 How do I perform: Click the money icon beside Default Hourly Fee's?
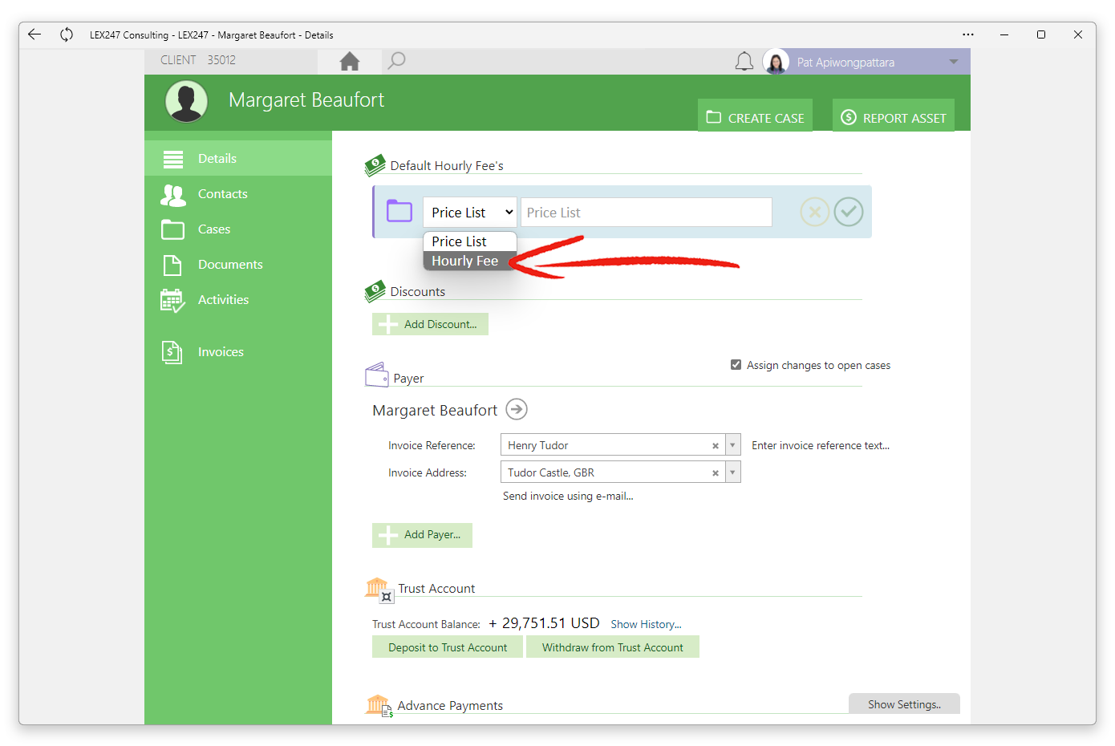[375, 165]
